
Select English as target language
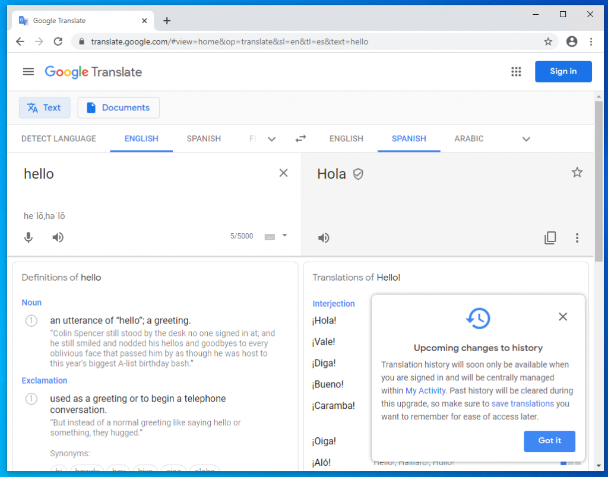(x=346, y=138)
